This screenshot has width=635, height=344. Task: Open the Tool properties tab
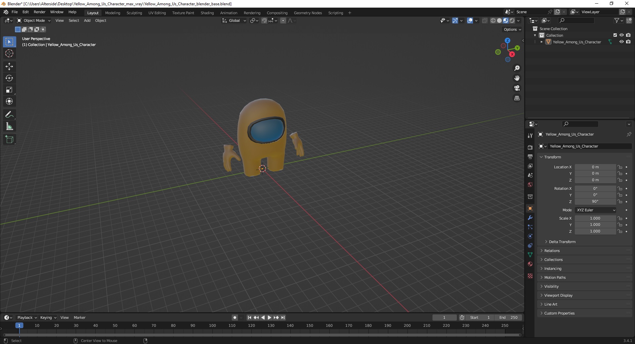530,136
